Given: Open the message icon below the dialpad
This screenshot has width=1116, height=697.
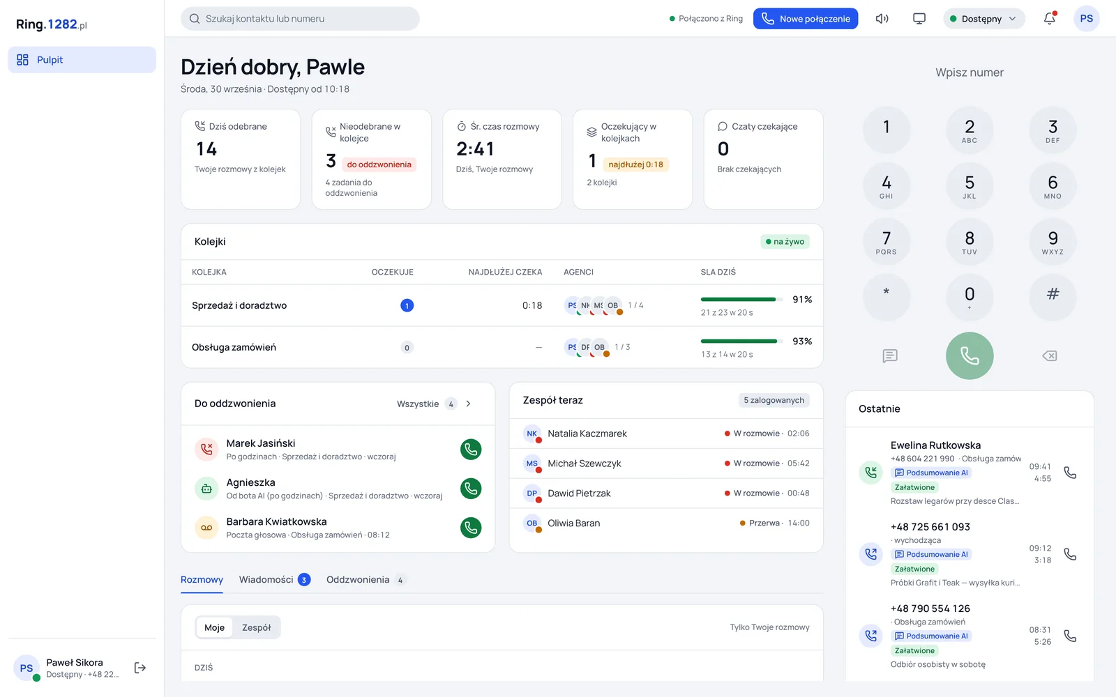Looking at the screenshot, I should click(x=890, y=356).
